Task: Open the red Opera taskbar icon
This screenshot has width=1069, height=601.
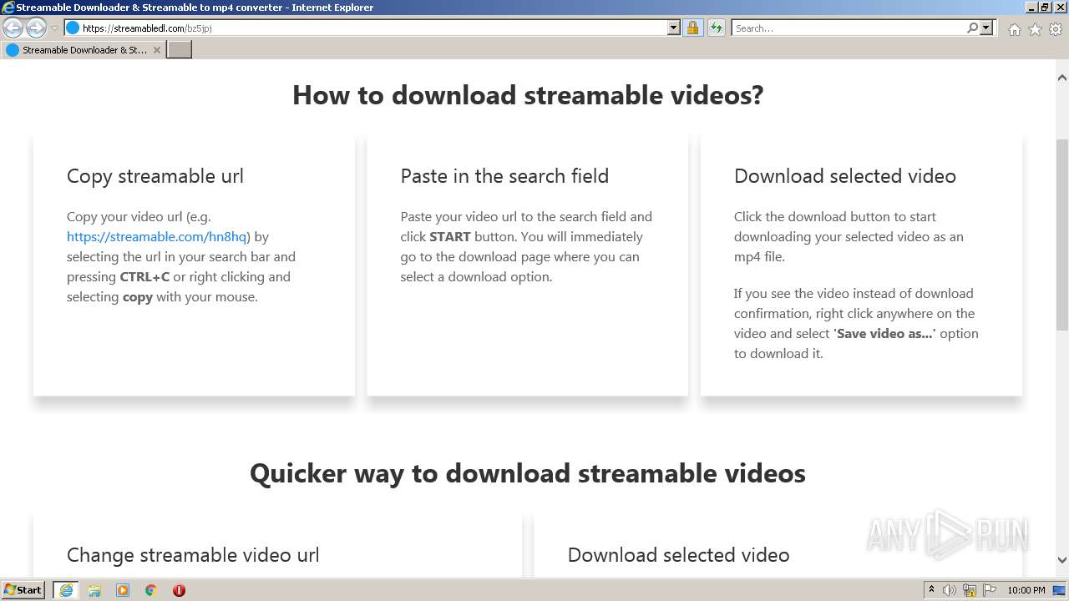Action: (179, 590)
